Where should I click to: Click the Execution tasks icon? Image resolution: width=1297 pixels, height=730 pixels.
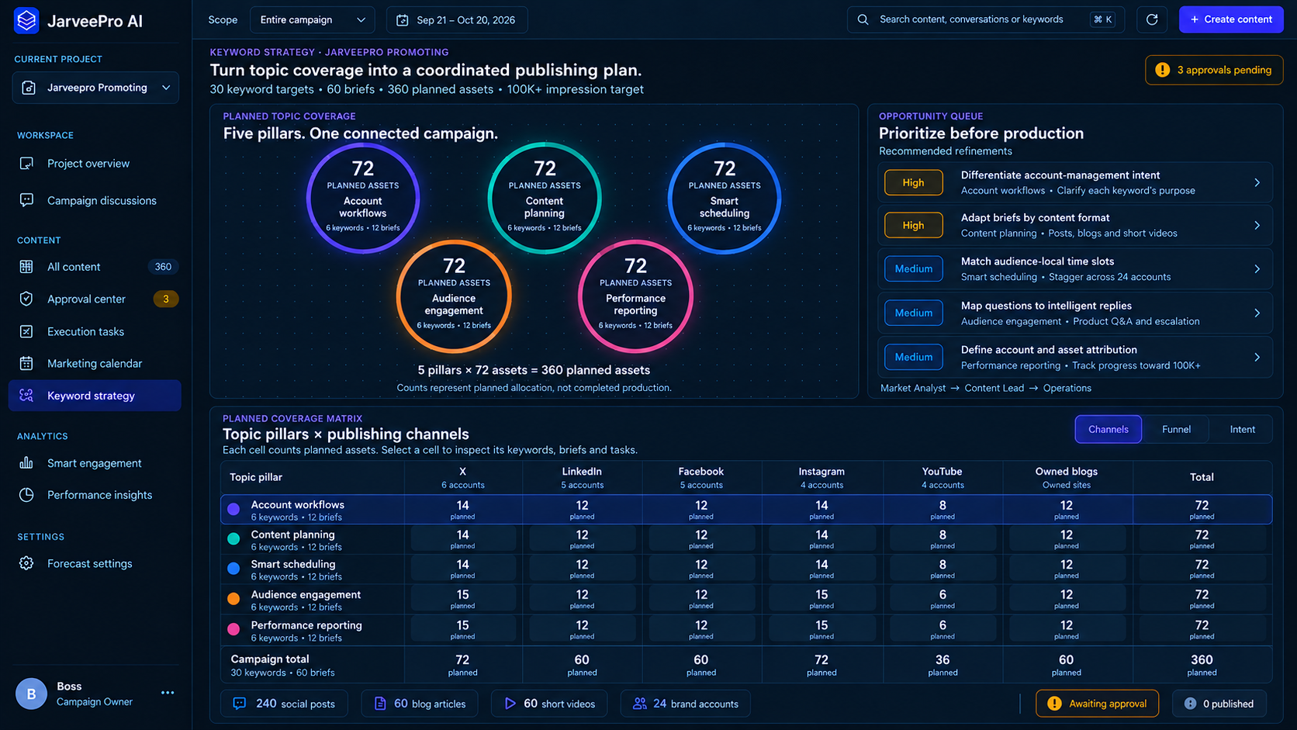click(x=26, y=331)
